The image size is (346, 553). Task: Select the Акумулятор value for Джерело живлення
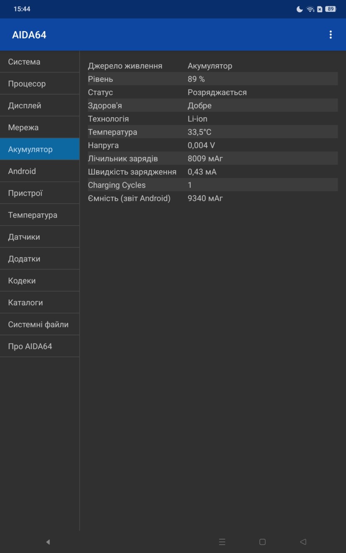(x=210, y=66)
